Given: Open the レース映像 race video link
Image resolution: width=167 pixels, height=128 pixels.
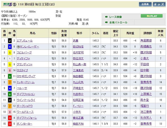Looking at the screenshot, I should (x=115, y=17).
